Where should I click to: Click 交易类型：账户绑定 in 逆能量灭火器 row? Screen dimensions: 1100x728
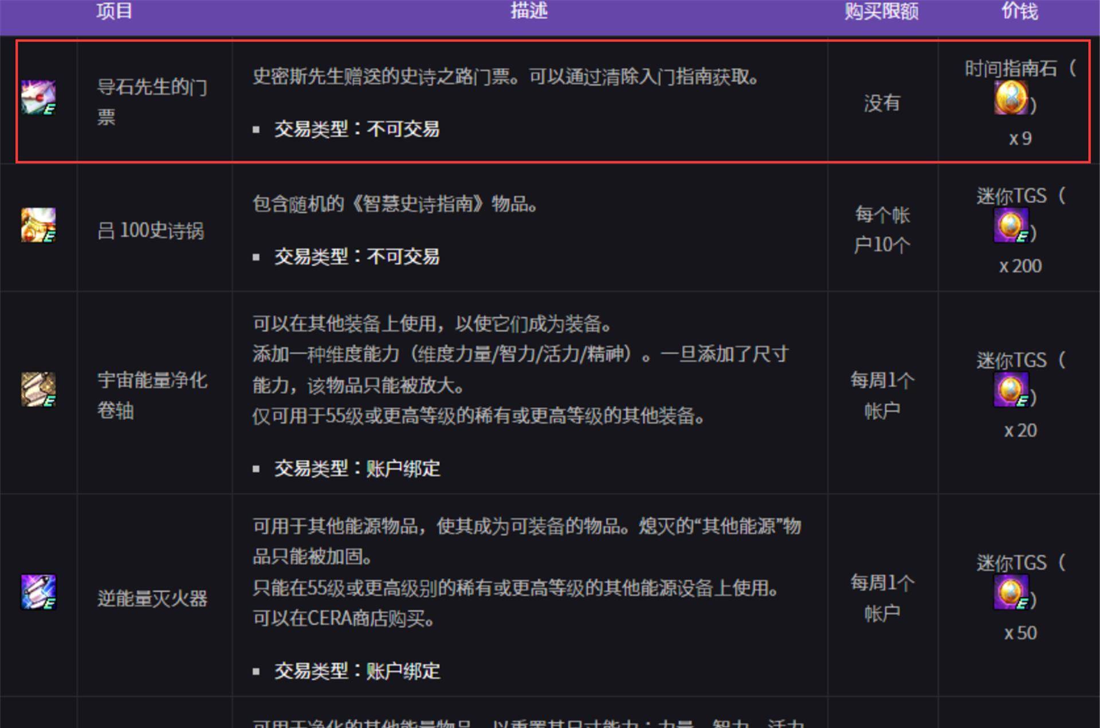(357, 671)
